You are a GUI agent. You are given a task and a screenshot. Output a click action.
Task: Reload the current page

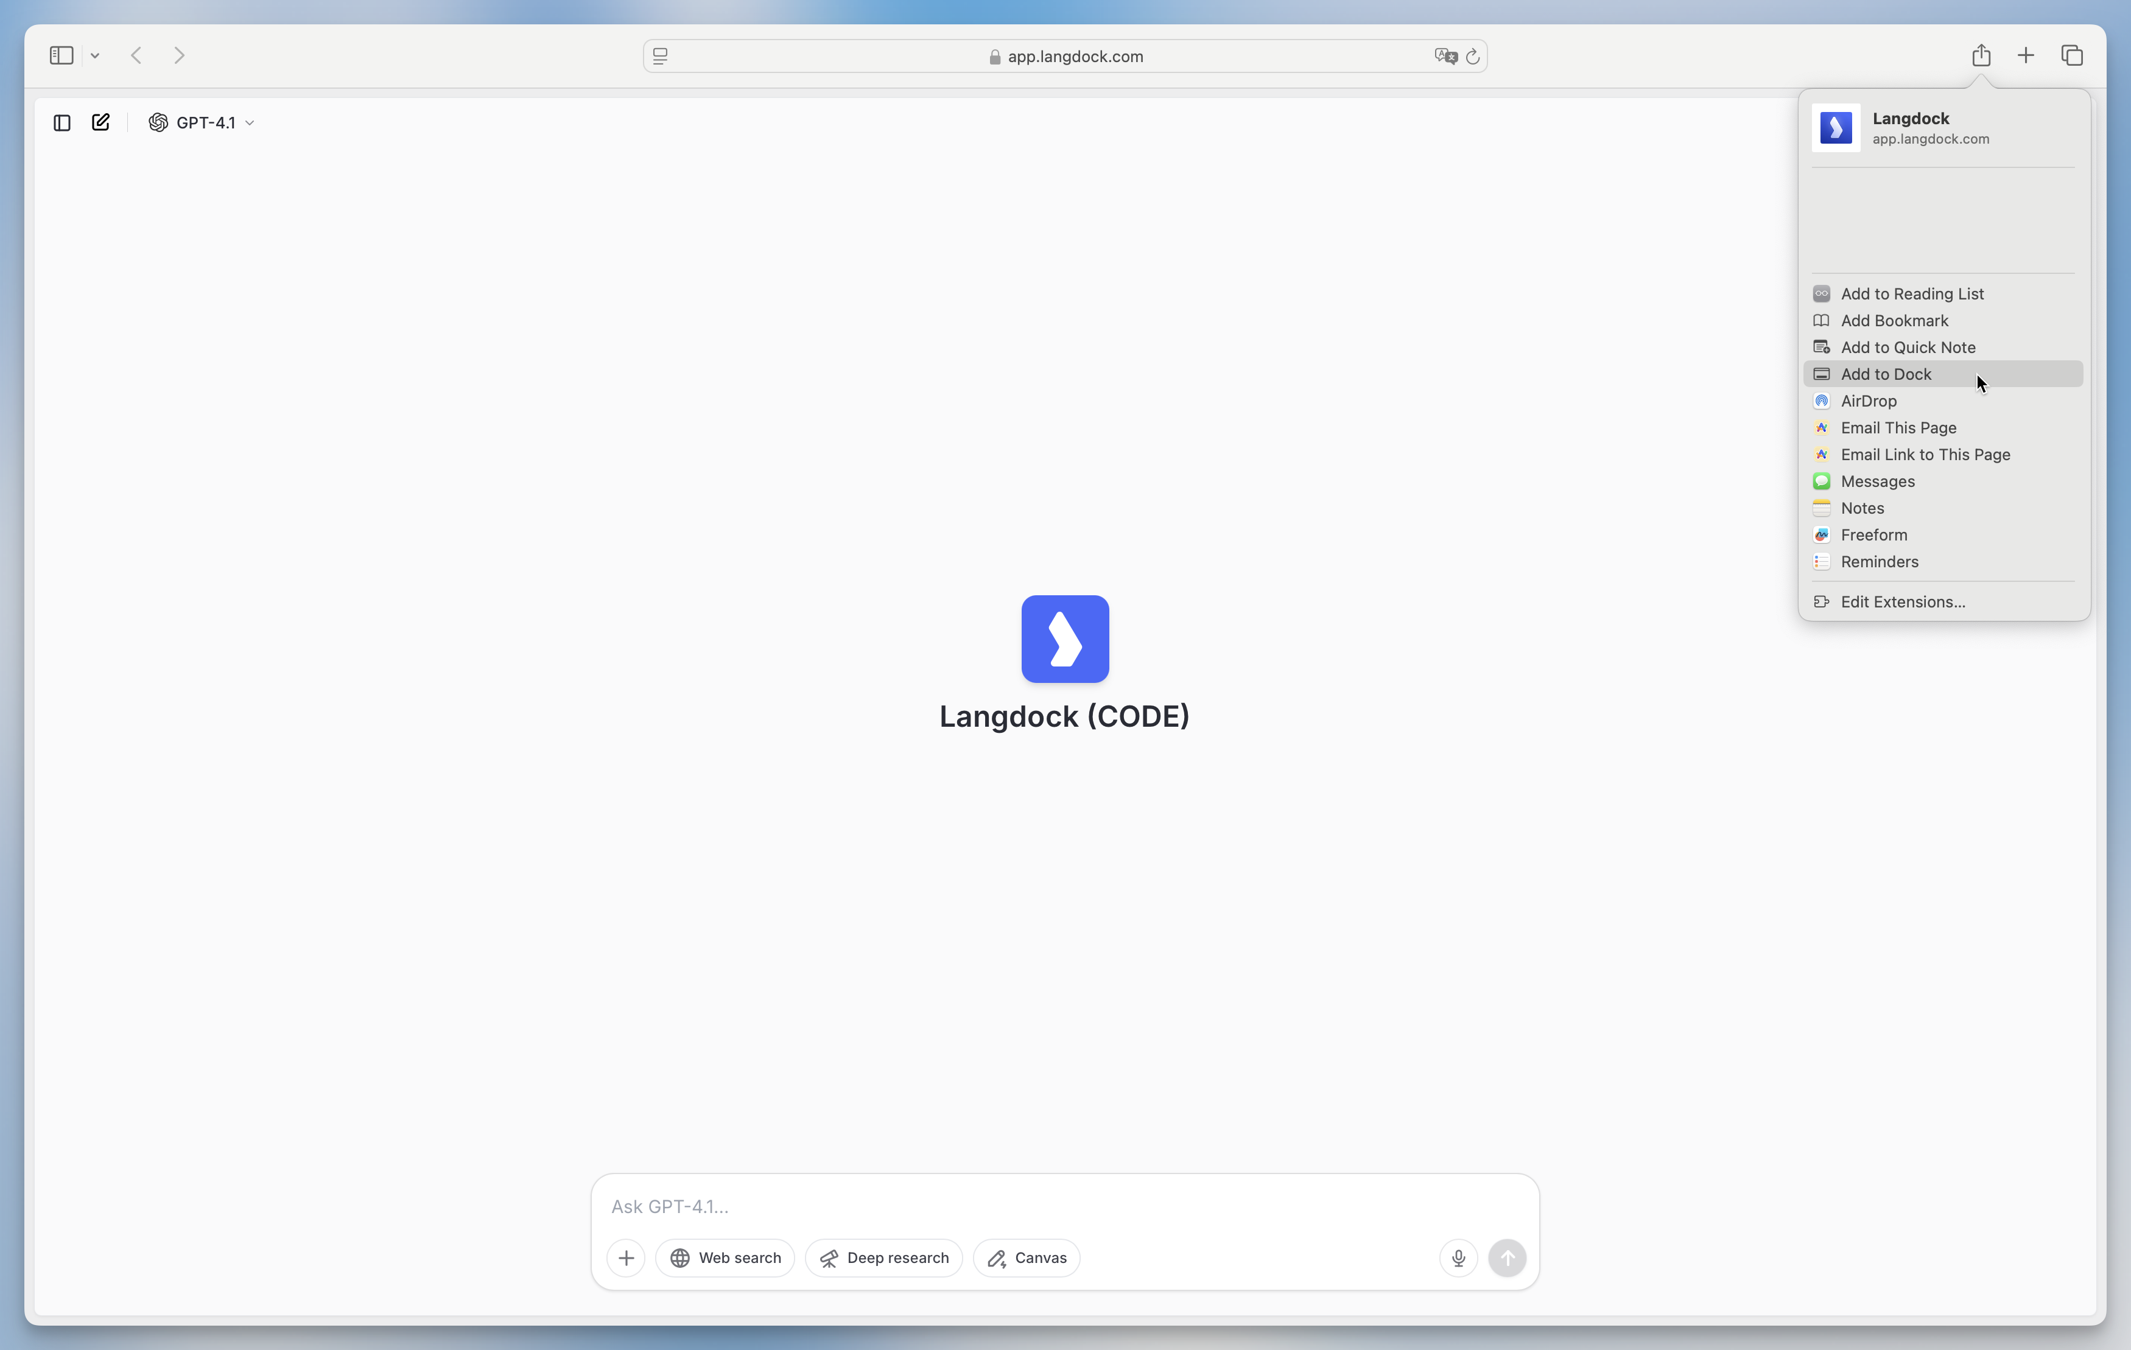tap(1473, 57)
